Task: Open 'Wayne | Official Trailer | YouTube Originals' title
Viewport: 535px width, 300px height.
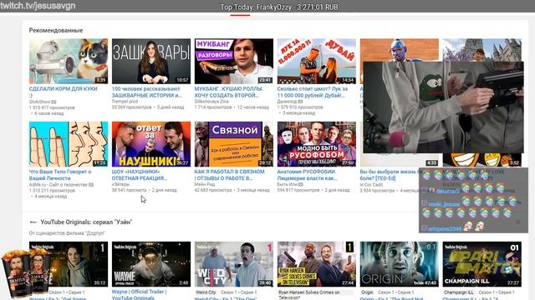Action: click(140, 294)
